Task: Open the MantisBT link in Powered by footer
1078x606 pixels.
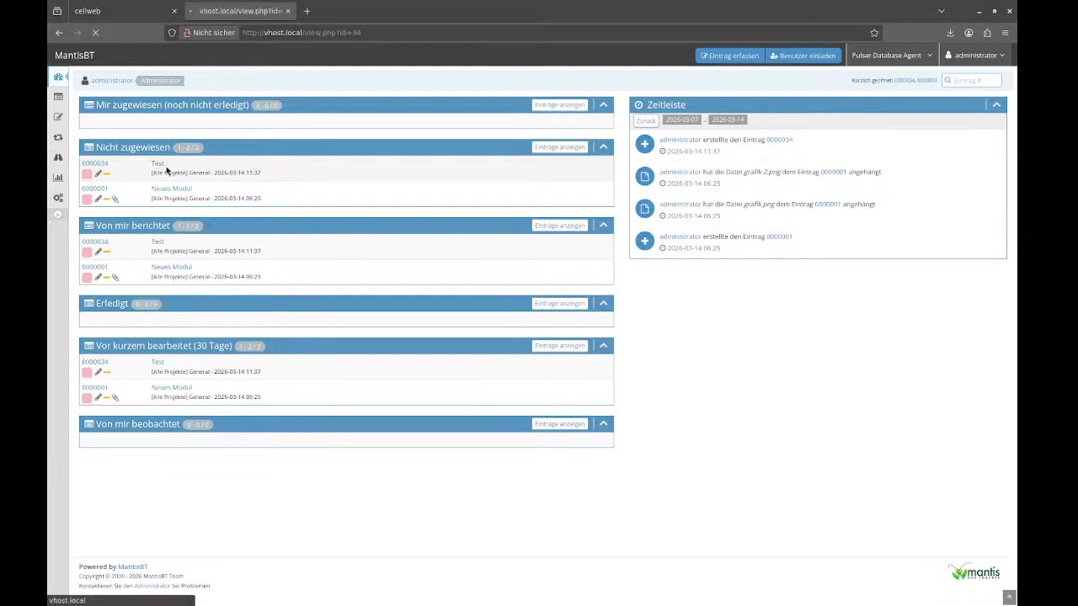Action: coord(133,567)
